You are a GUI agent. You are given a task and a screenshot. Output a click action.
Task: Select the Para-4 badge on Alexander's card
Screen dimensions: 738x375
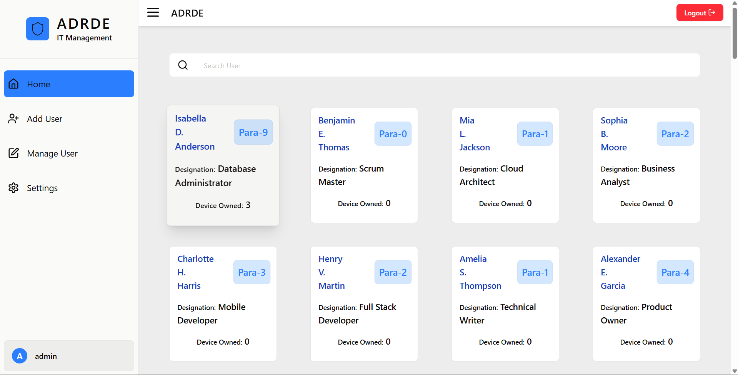click(675, 272)
